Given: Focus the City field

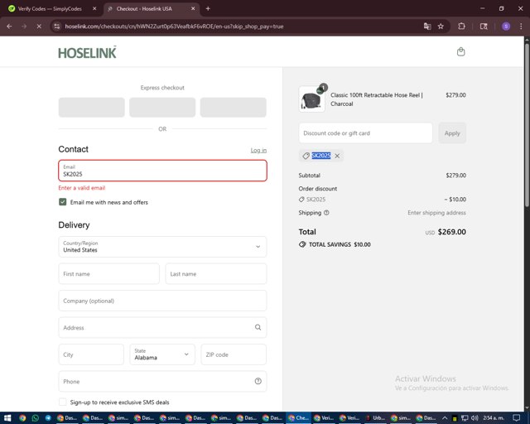Looking at the screenshot, I should coord(91,354).
